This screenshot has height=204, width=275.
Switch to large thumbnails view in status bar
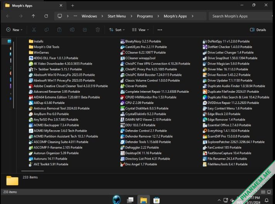[269, 192]
